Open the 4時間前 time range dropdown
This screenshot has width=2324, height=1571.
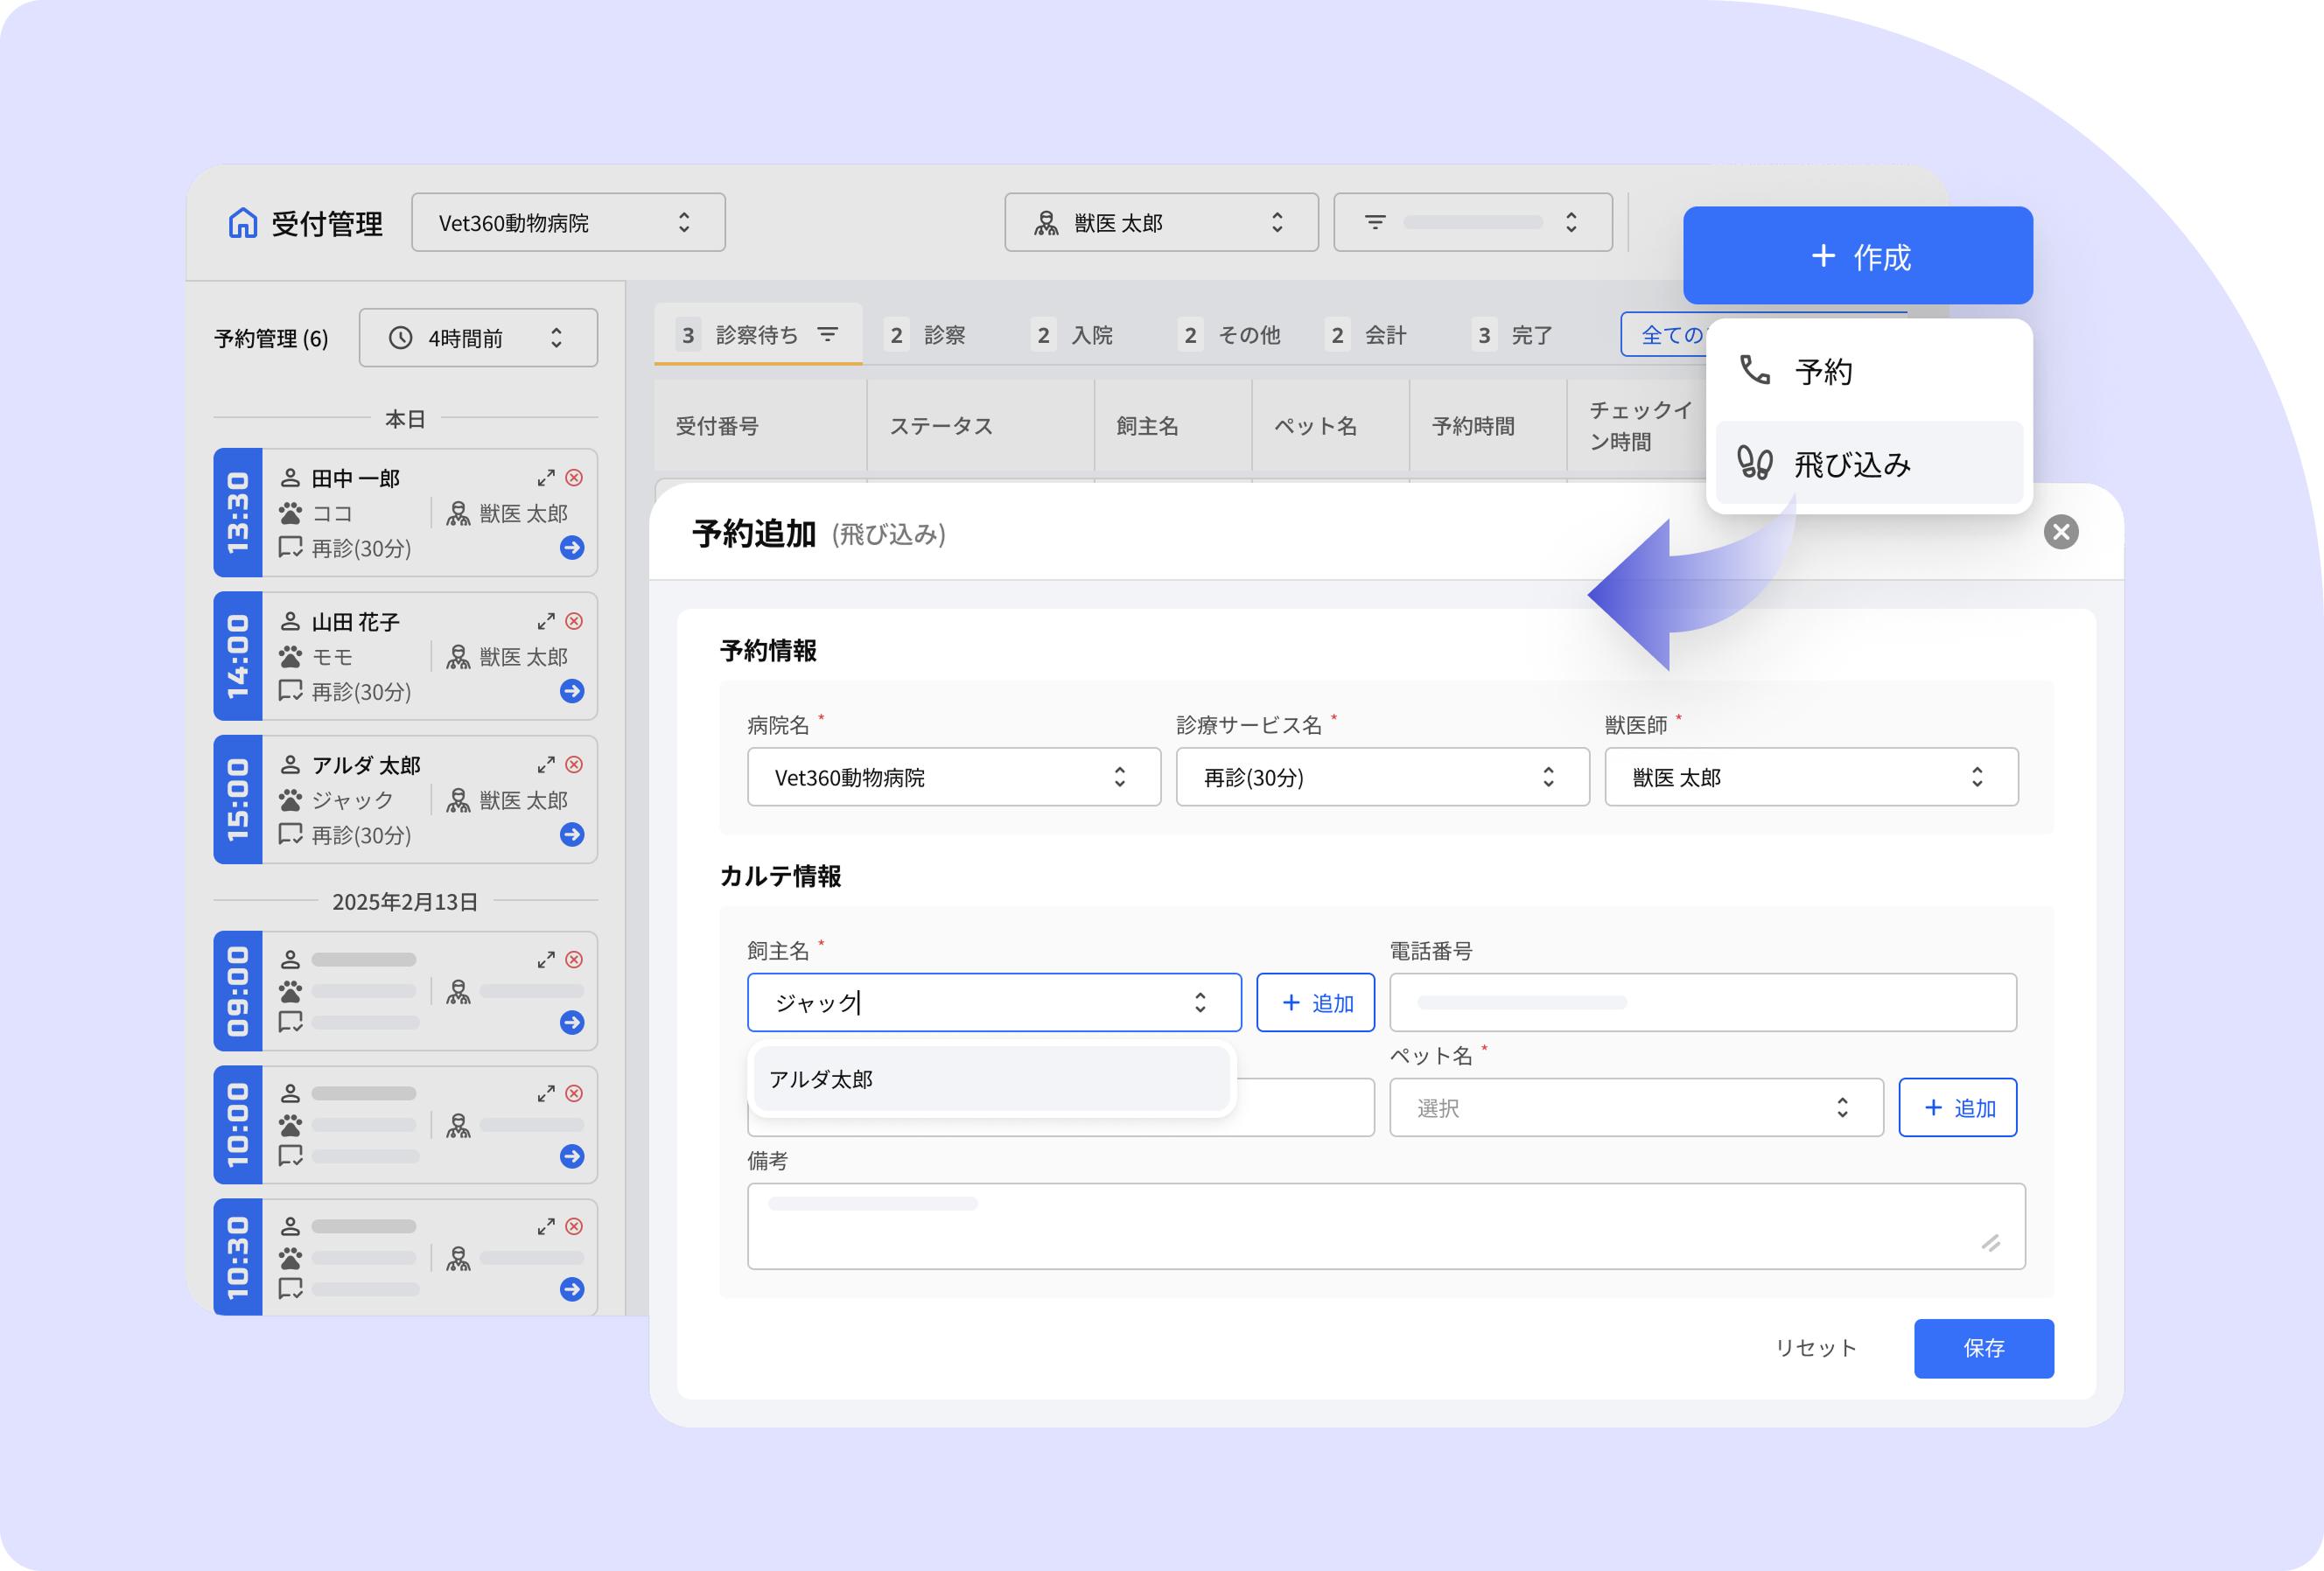[478, 338]
